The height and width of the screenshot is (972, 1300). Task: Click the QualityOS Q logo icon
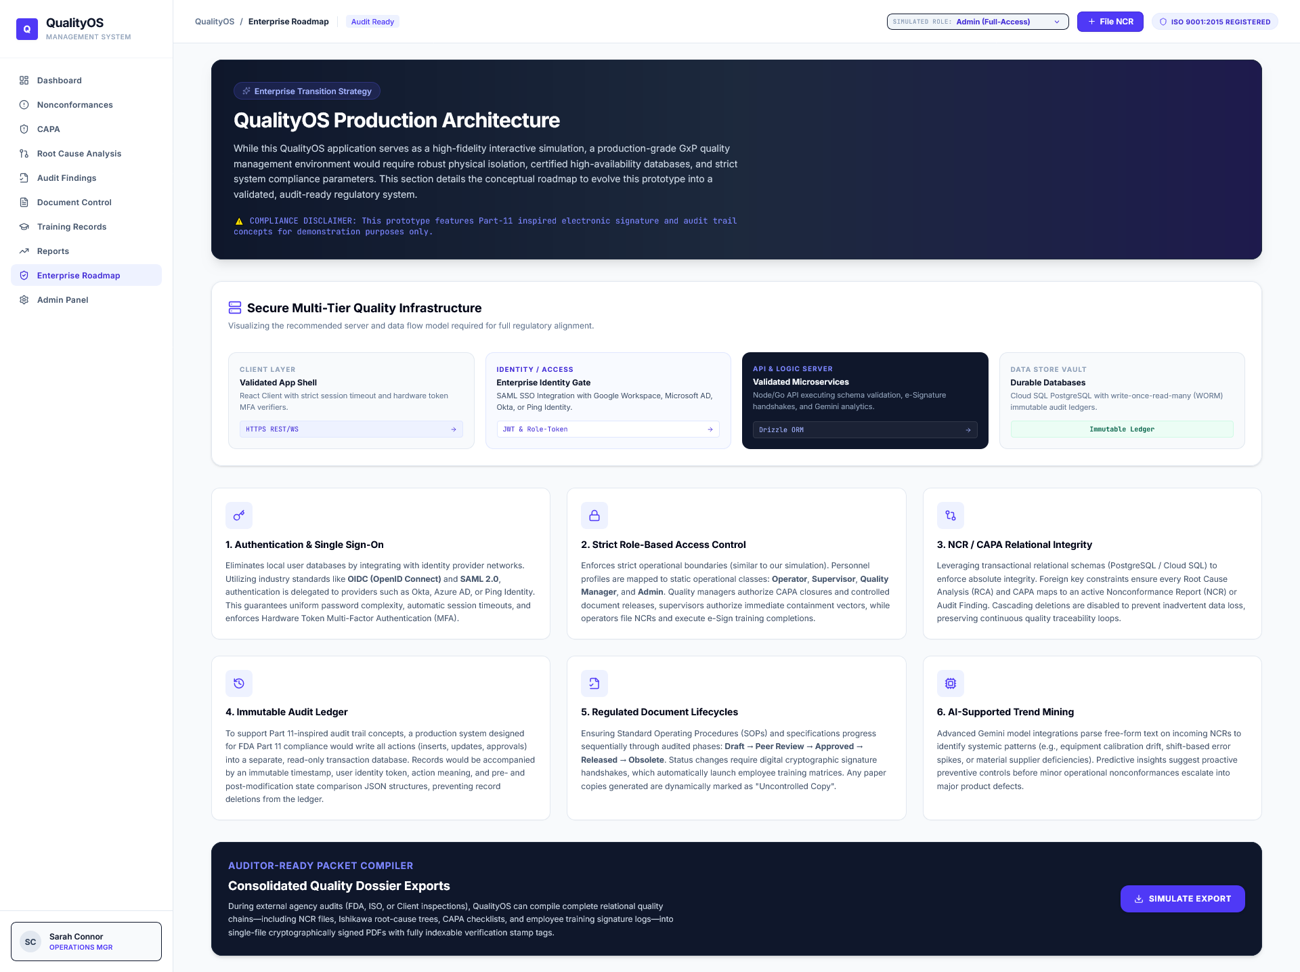[27, 29]
